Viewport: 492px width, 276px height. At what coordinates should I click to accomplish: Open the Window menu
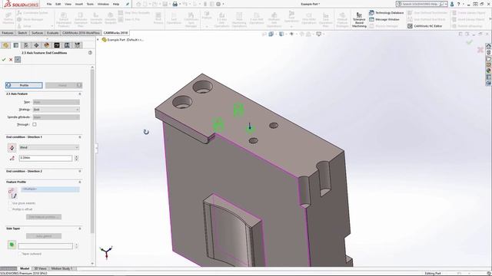[x=103, y=4]
